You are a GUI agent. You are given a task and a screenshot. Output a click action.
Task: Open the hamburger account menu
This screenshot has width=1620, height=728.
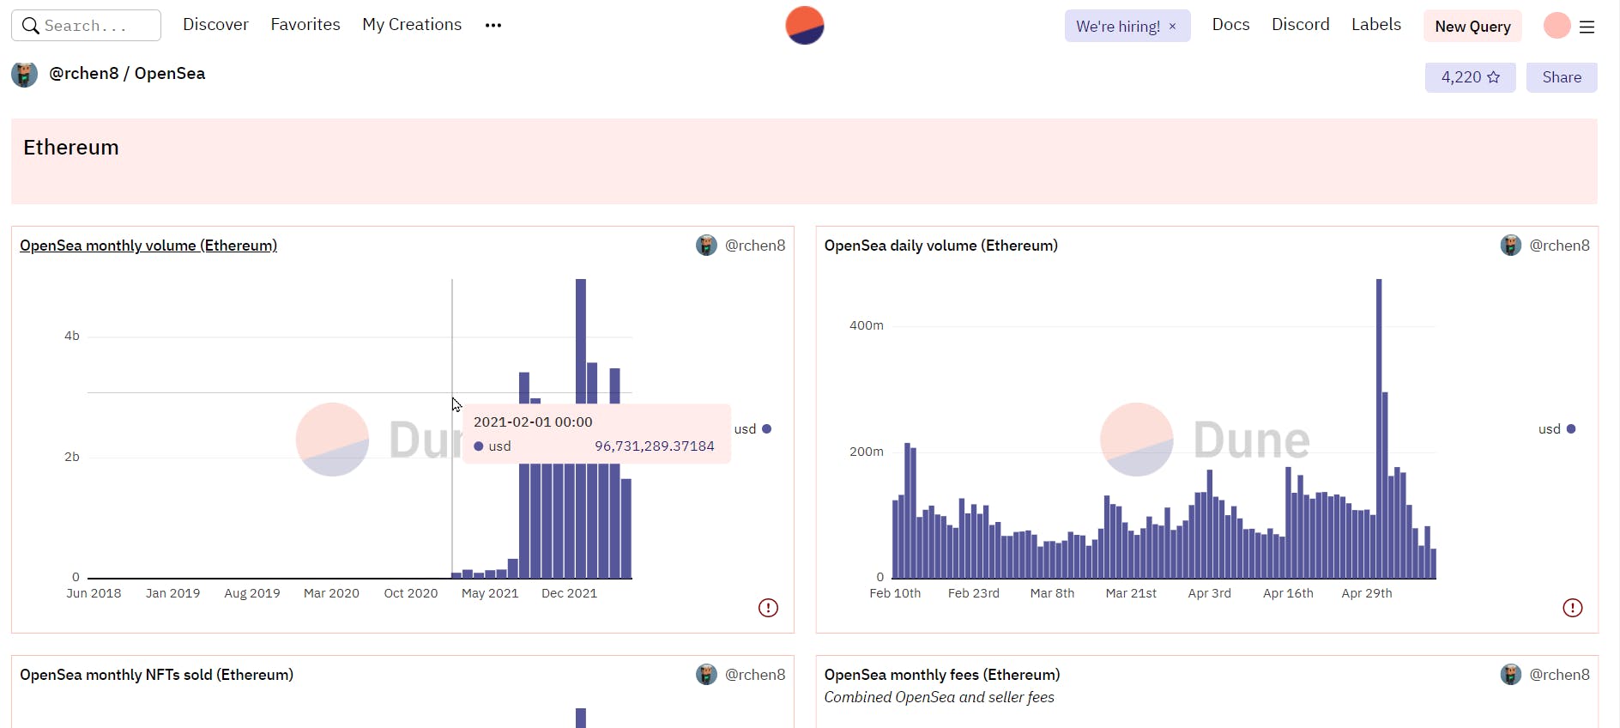click(x=1587, y=27)
